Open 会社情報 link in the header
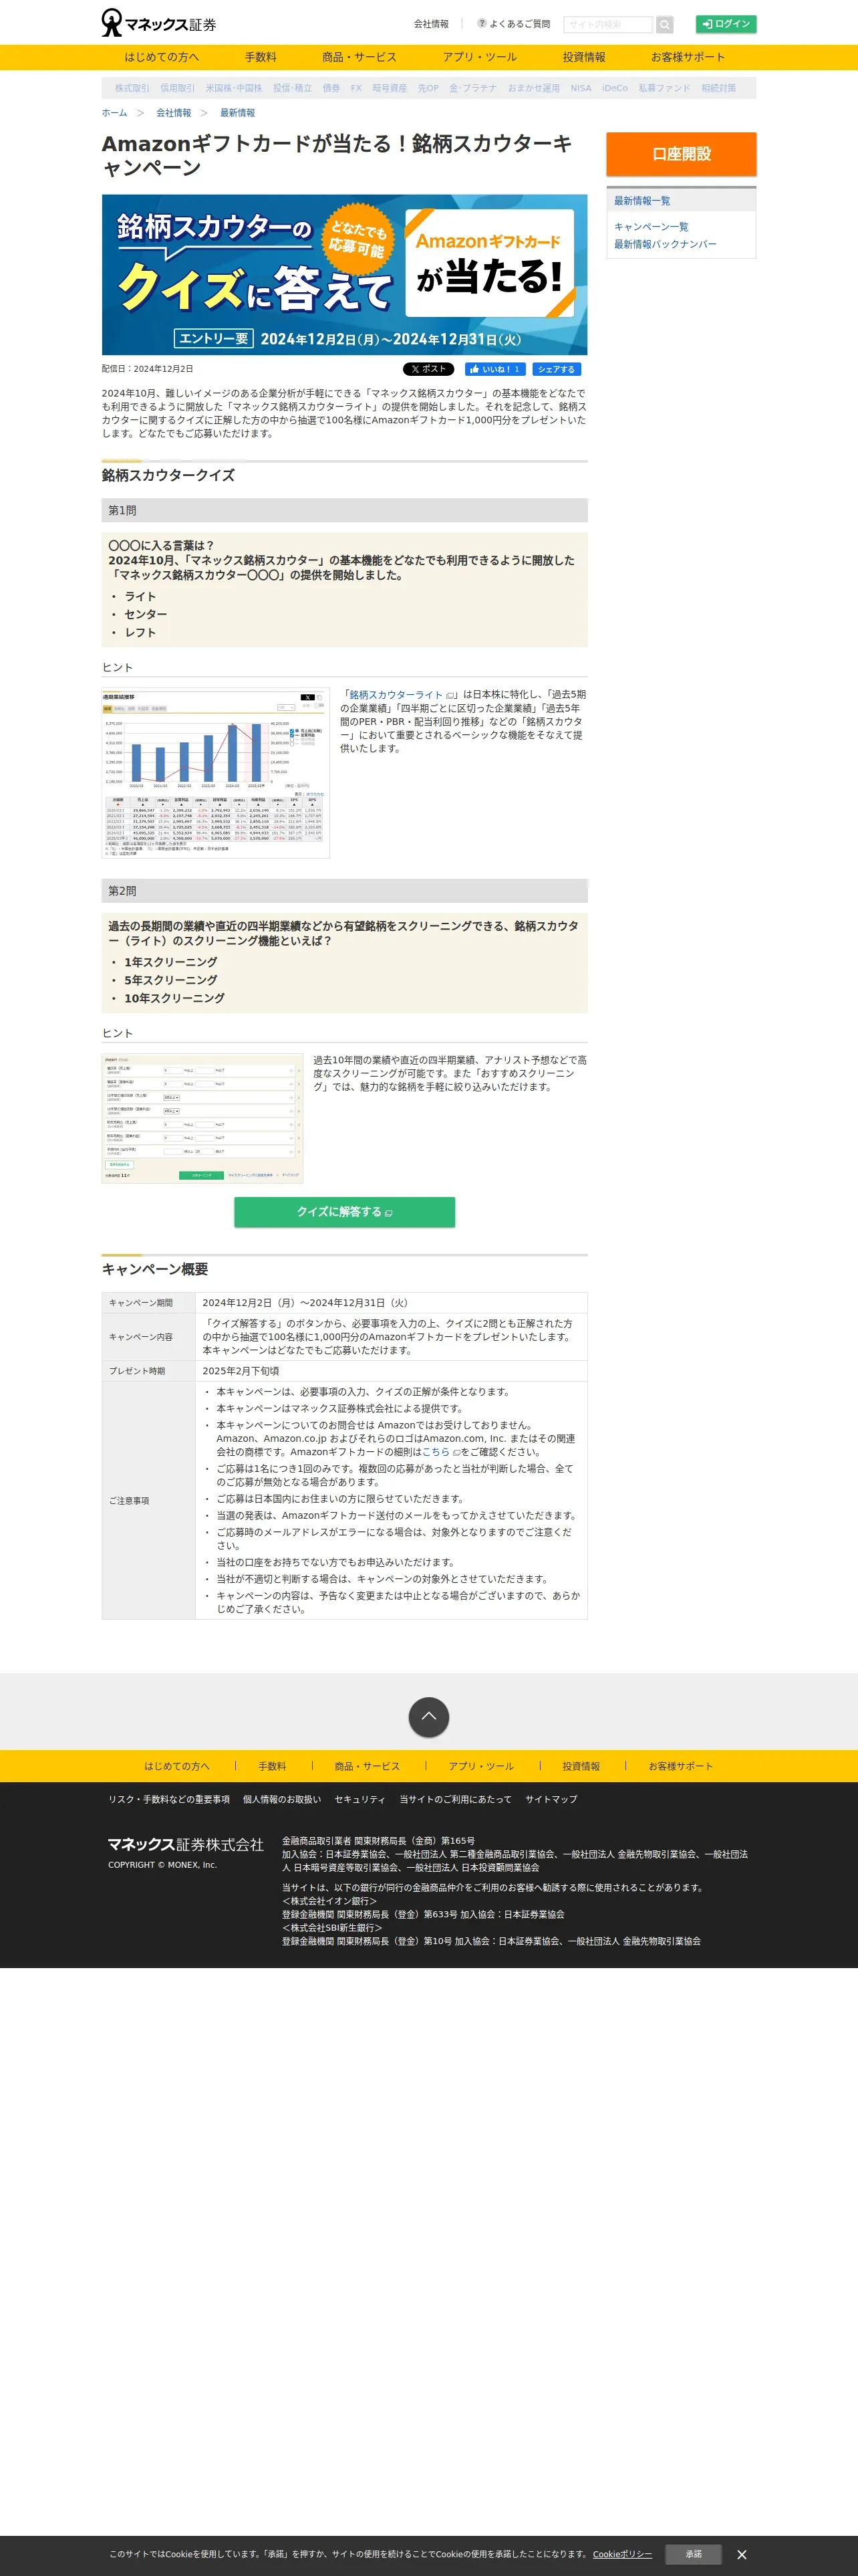The width and height of the screenshot is (858, 2576). [x=432, y=24]
